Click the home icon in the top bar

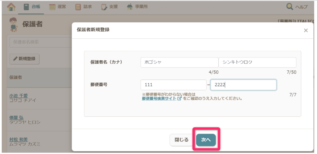tap(11, 7)
